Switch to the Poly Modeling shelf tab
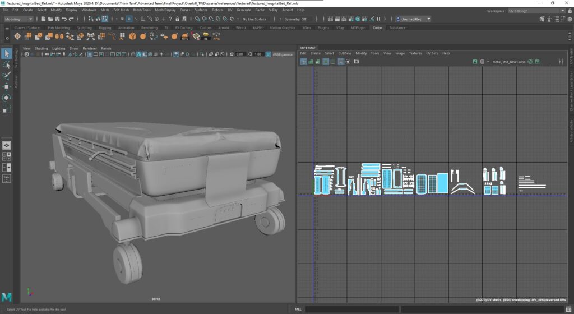Viewport: 574px width, 314px height. tap(58, 28)
